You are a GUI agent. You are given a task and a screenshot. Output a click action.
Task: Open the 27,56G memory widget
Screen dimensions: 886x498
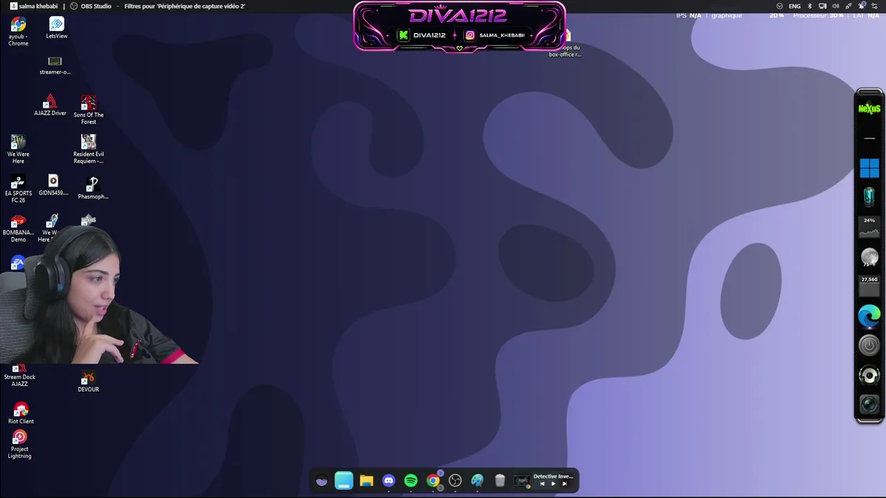(869, 286)
